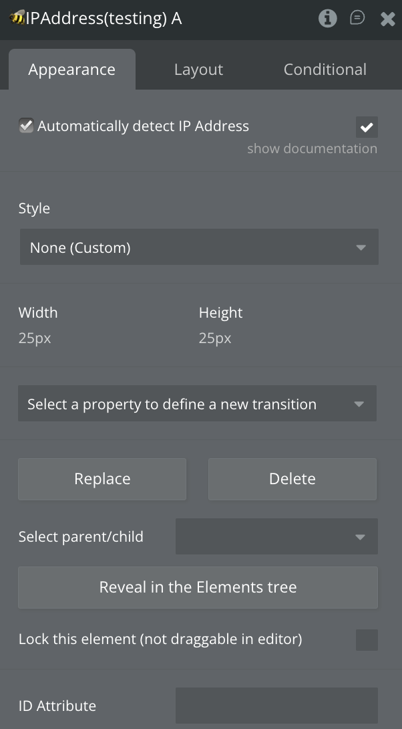Focus the ID Attribute input field
The image size is (402, 729).
[276, 706]
